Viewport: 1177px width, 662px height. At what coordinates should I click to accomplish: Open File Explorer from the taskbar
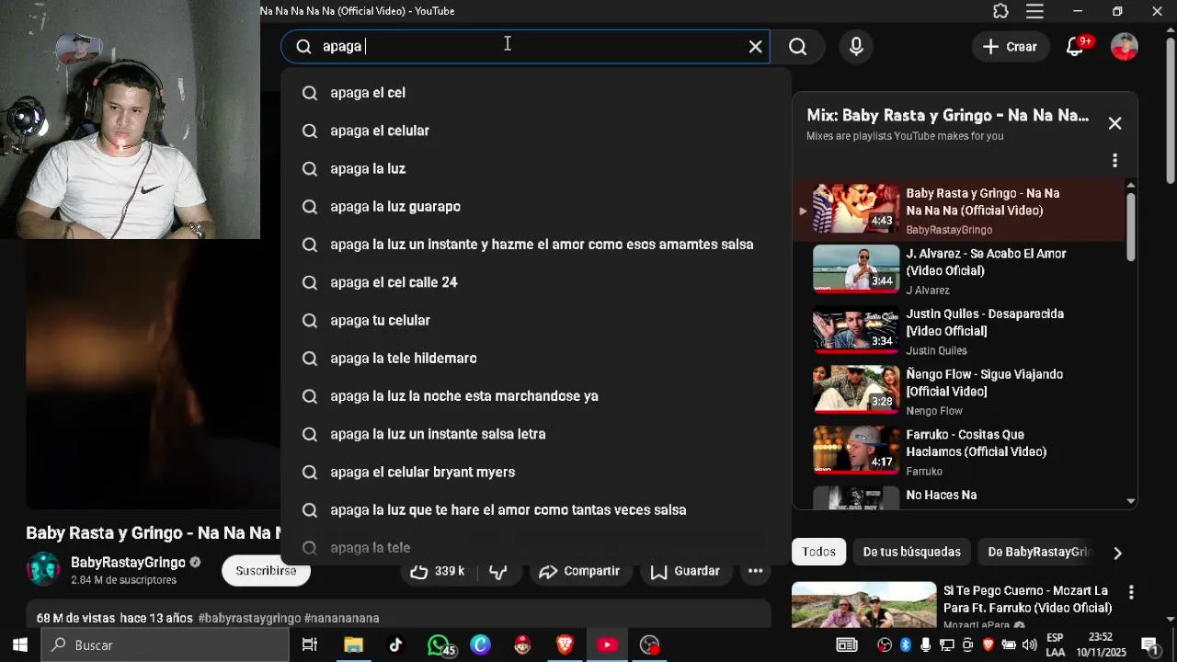click(353, 645)
